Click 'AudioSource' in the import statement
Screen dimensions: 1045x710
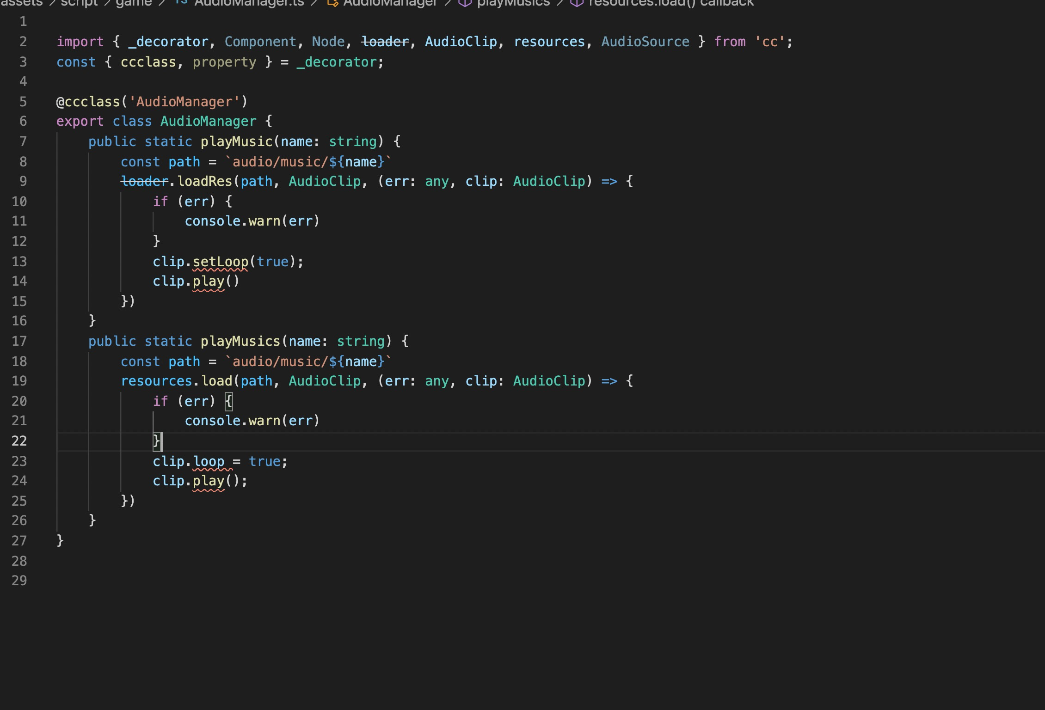[645, 42]
